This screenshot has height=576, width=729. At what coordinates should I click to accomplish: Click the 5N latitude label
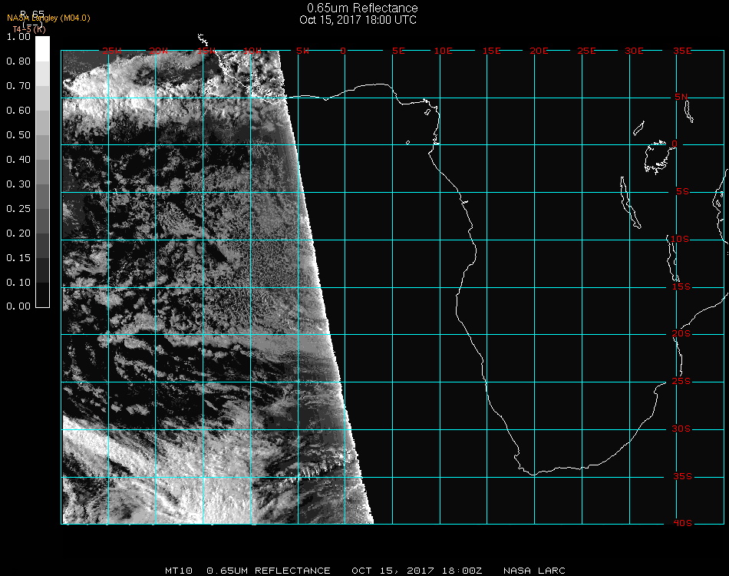[x=681, y=97]
